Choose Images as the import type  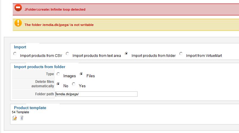click(58, 74)
